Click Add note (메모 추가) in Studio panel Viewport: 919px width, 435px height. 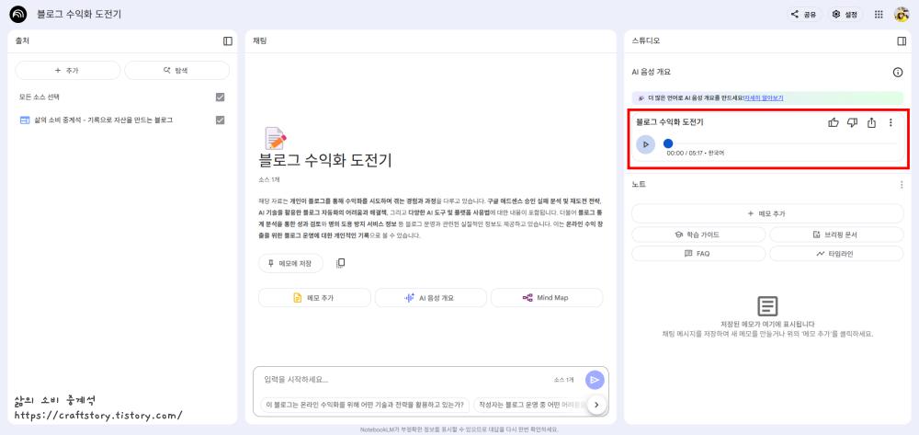point(767,213)
